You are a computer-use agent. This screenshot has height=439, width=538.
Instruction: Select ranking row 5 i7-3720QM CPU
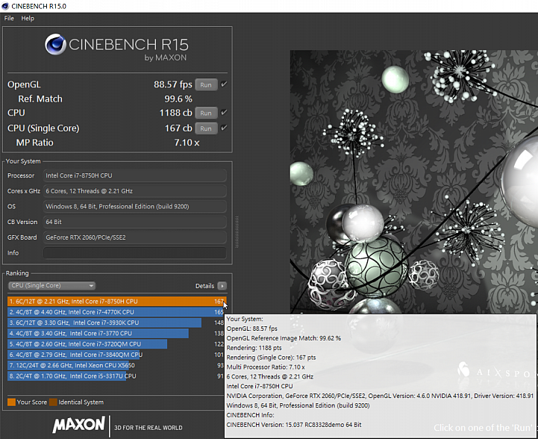(116, 344)
